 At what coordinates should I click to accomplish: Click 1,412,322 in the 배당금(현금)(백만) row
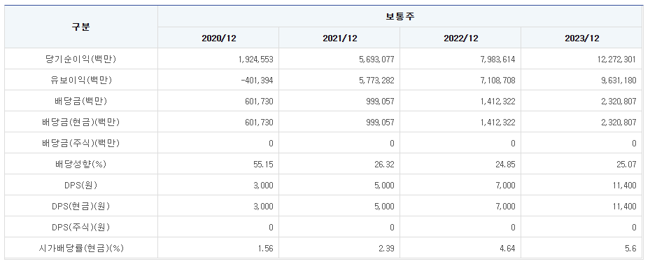(x=498, y=123)
